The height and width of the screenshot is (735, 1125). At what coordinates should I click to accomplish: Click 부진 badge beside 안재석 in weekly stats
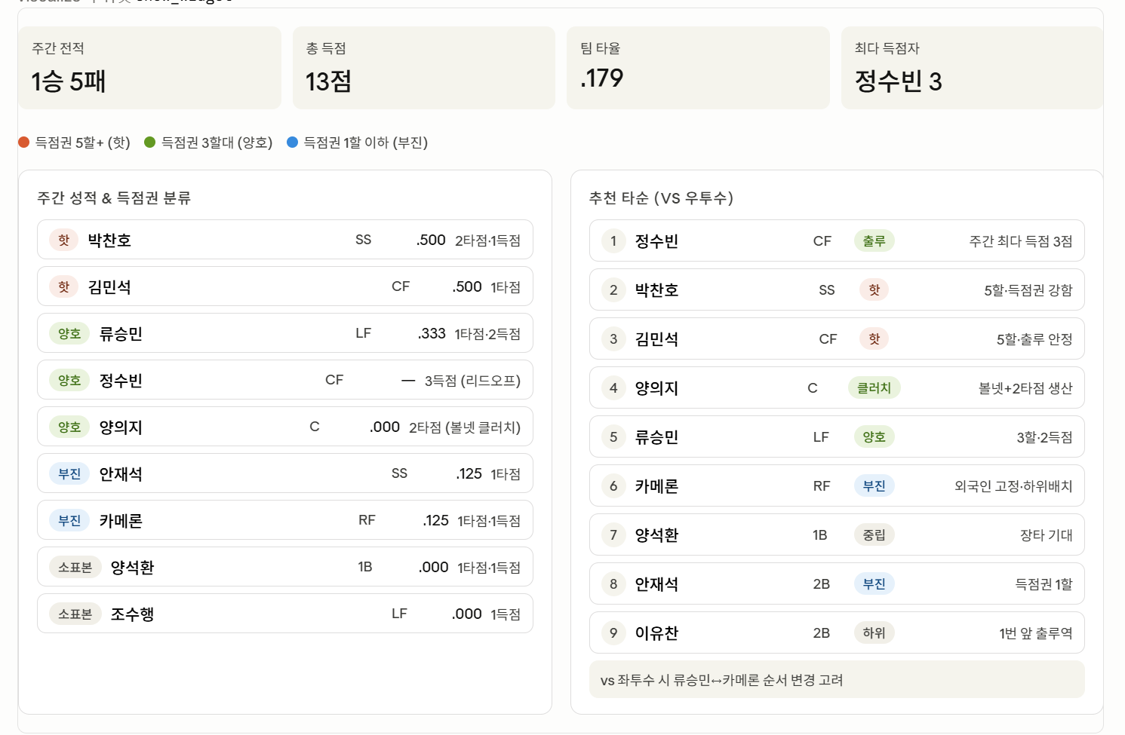pos(69,473)
